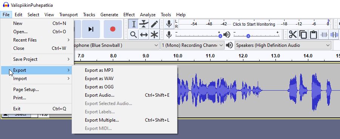Screen dimensions: 340x139
Task: Open the Transport menu
Action: click(69, 15)
